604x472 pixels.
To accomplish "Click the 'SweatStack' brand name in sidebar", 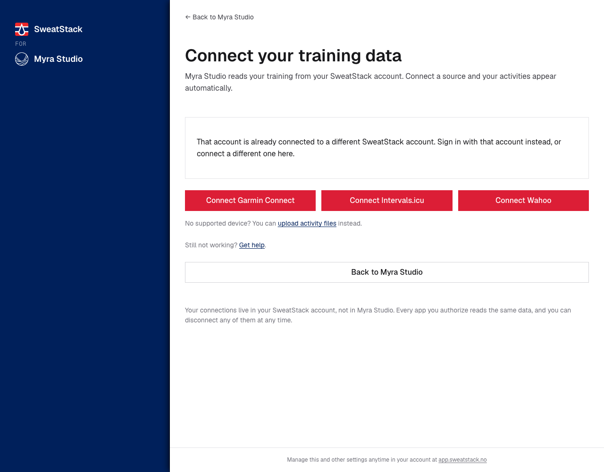I will point(58,29).
